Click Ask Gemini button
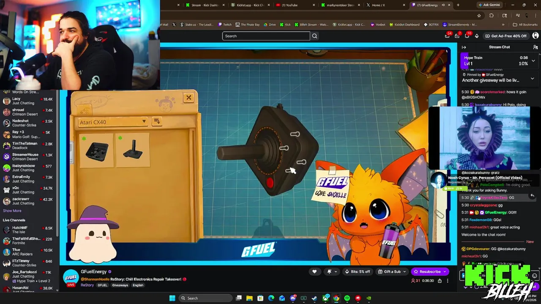541x304 pixels. click(489, 5)
